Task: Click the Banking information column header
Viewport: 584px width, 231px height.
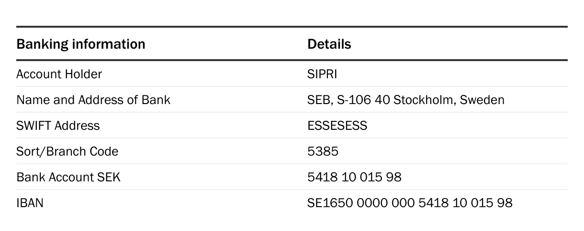Action: tap(80, 44)
